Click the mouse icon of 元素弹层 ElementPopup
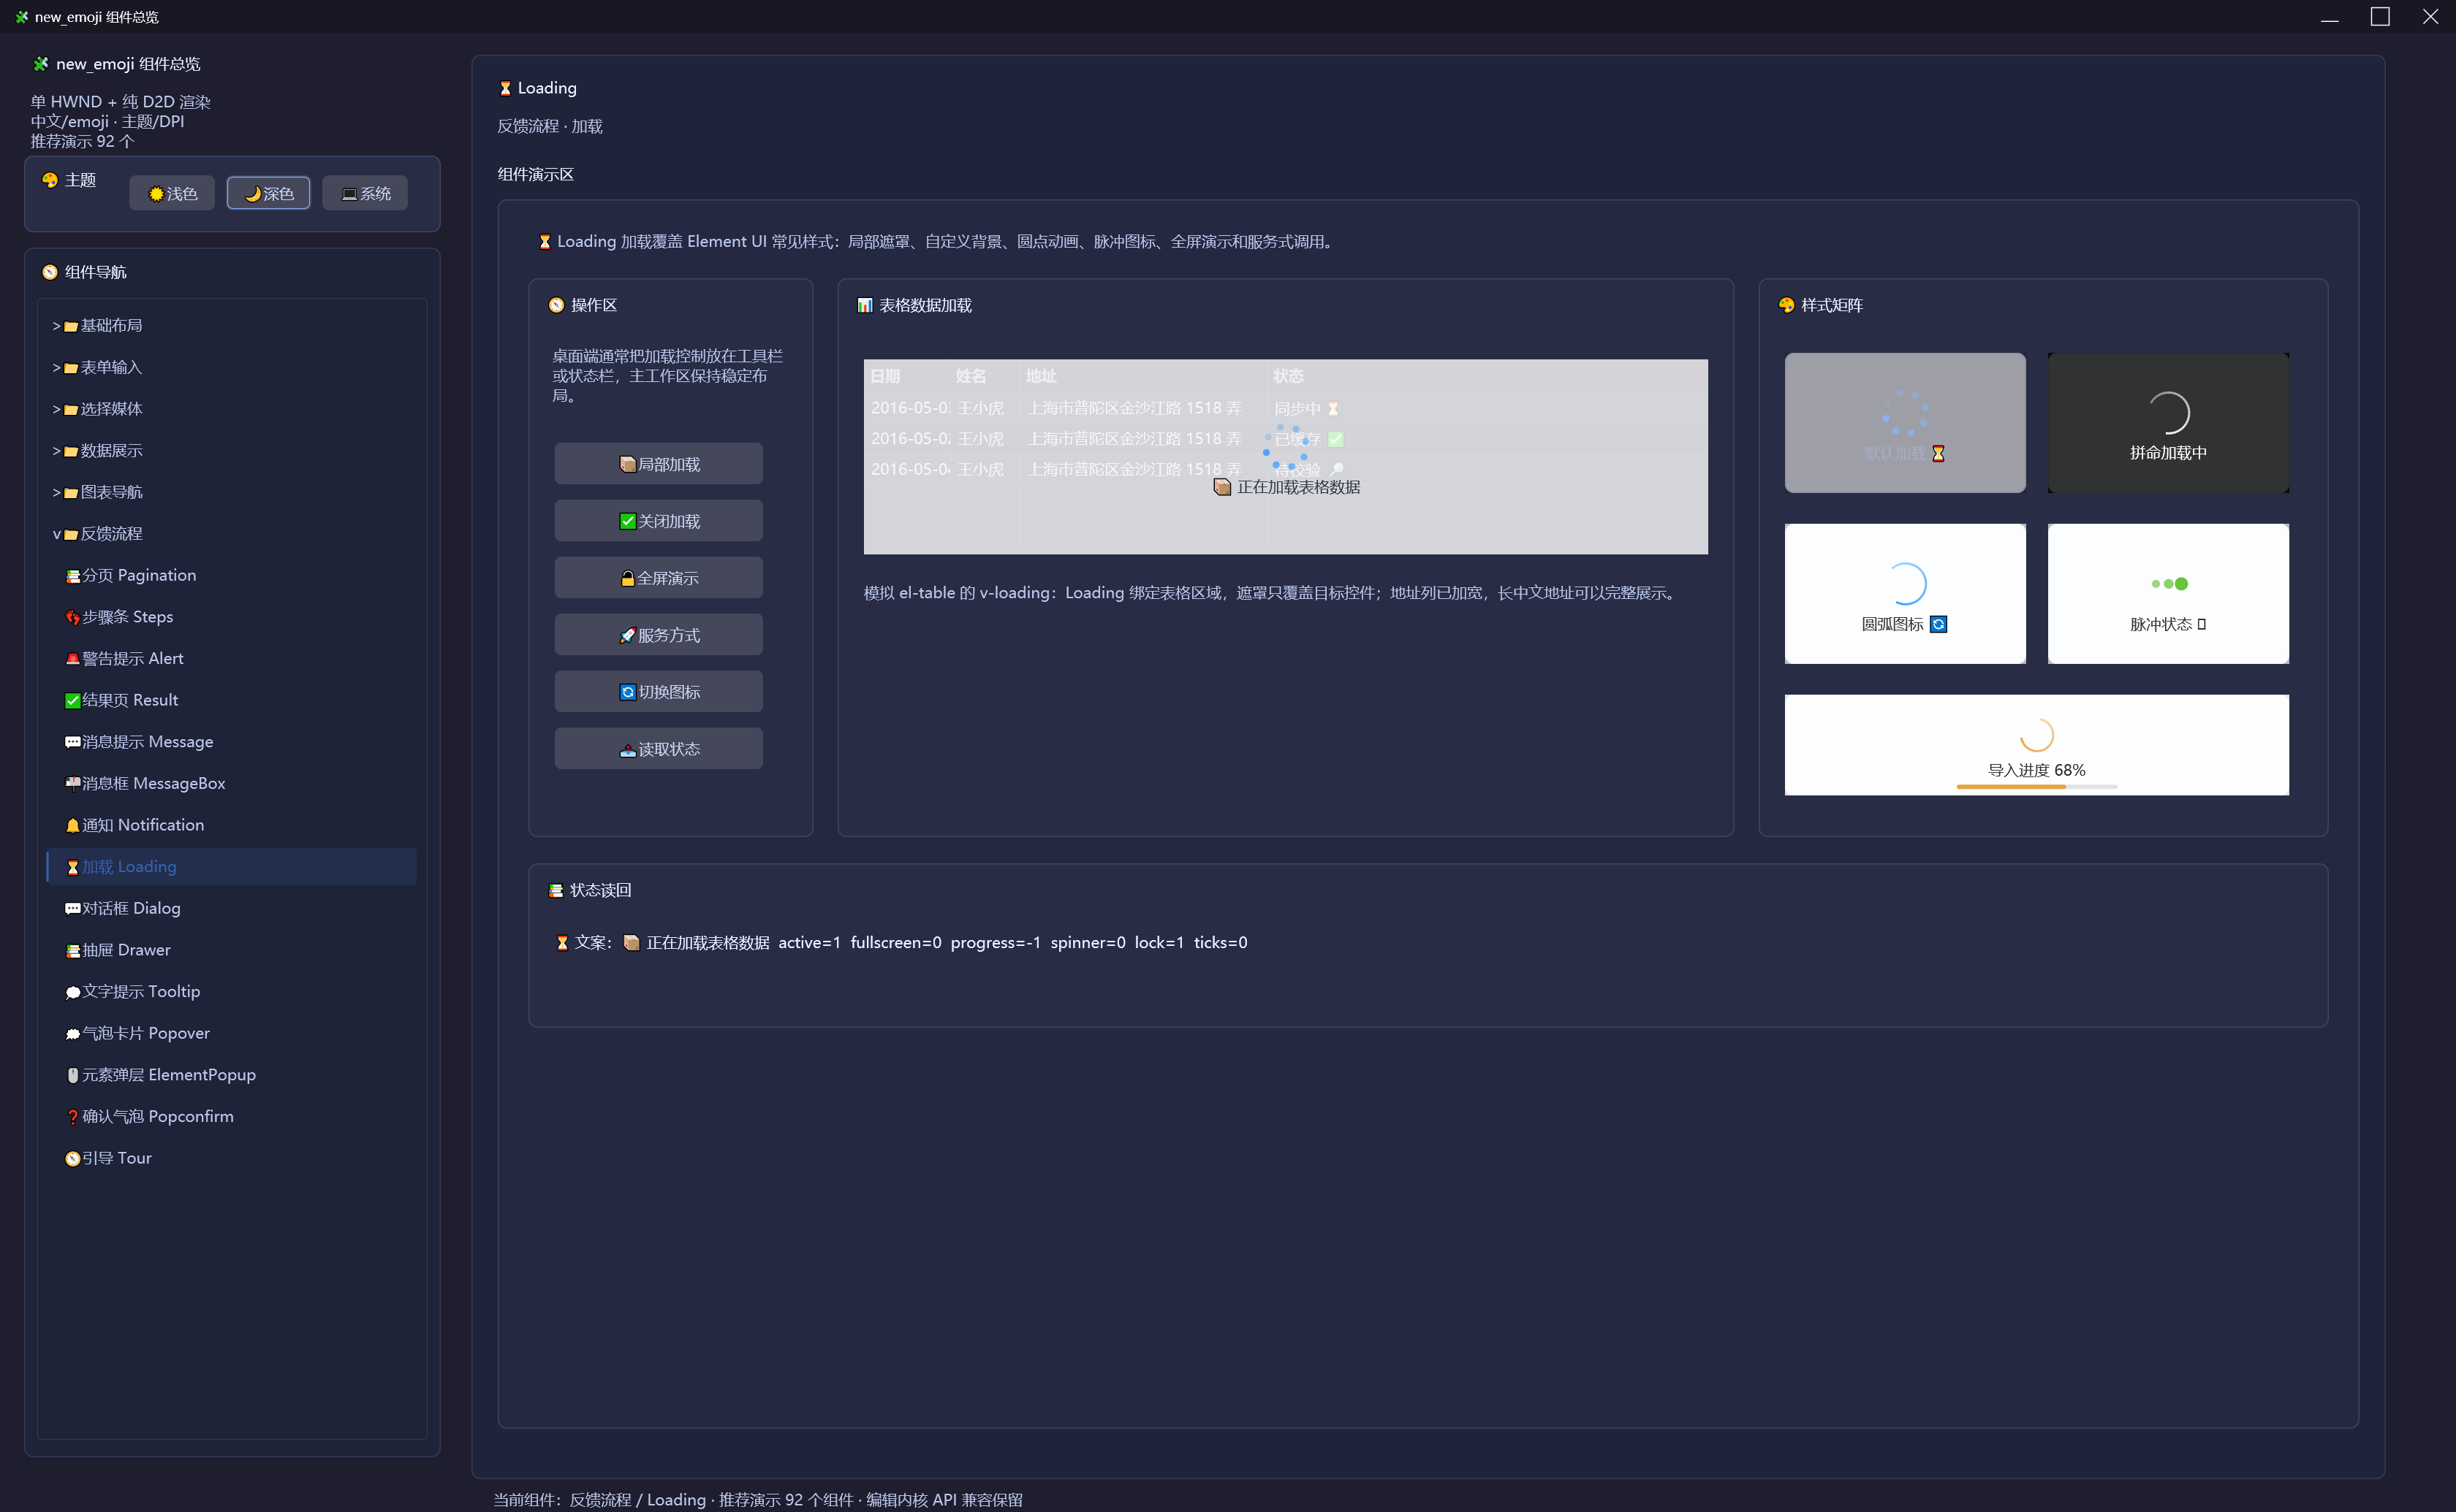 pyautogui.click(x=73, y=1075)
